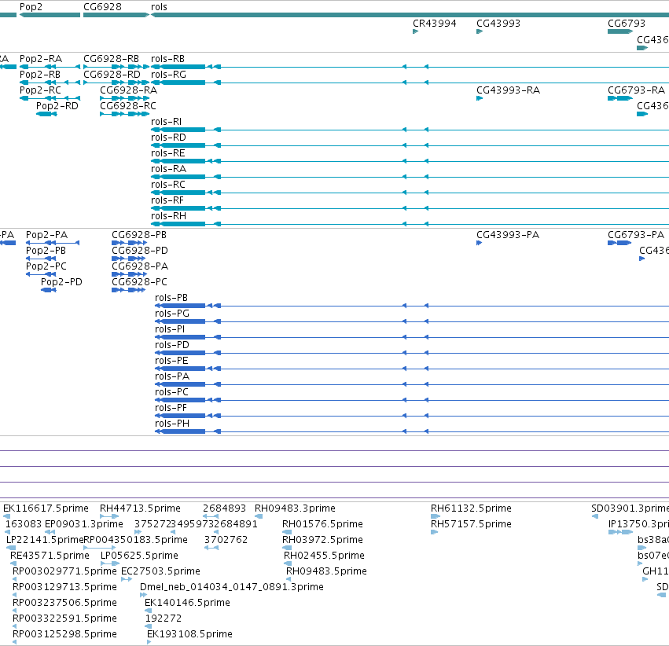
Task: Select the rols-PH protein label
Action: (x=172, y=424)
